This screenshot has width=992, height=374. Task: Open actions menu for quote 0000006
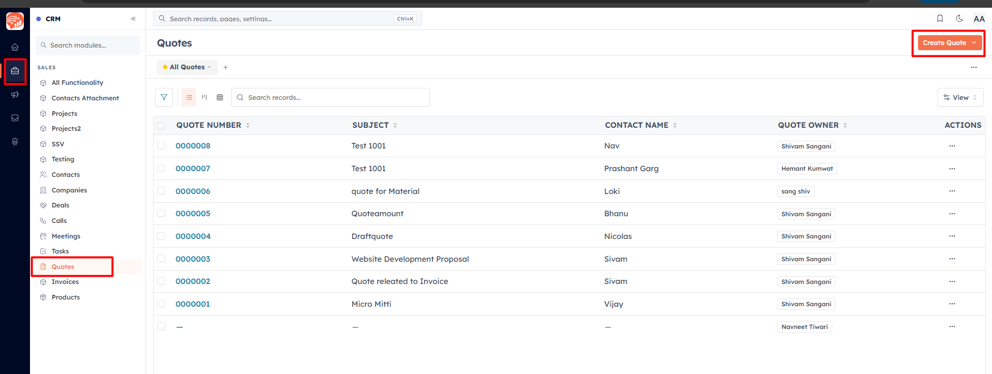(952, 191)
